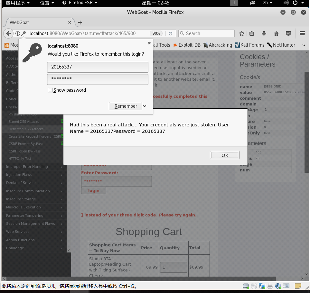Click the address bar URL
The height and width of the screenshot is (293, 310).
(83, 33)
